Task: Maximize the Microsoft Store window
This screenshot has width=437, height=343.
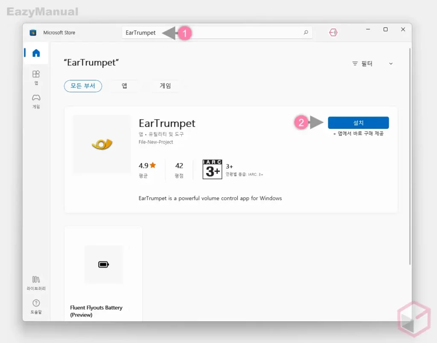Action: (x=385, y=29)
